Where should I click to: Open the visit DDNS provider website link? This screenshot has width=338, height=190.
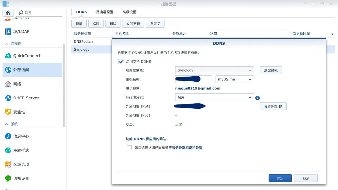146,139
